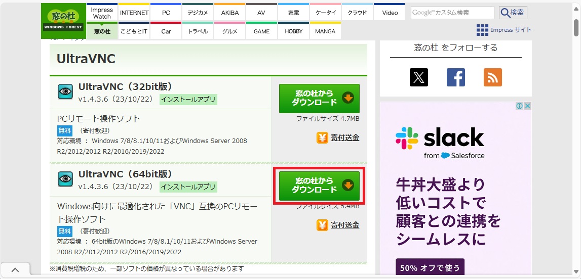The image size is (581, 279).
Task: Open the Video tab
Action: [x=390, y=13]
